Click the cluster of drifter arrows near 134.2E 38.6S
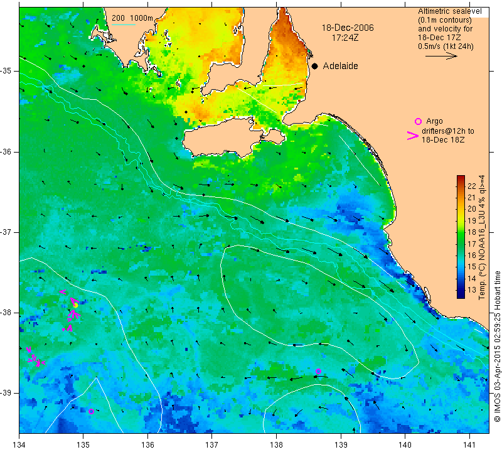Viewport: 502px width, 452px height. [35, 357]
